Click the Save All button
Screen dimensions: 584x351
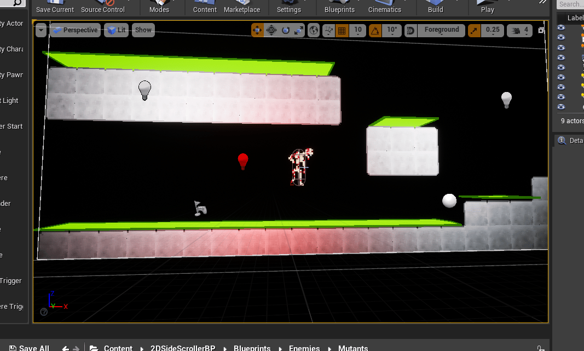point(29,348)
